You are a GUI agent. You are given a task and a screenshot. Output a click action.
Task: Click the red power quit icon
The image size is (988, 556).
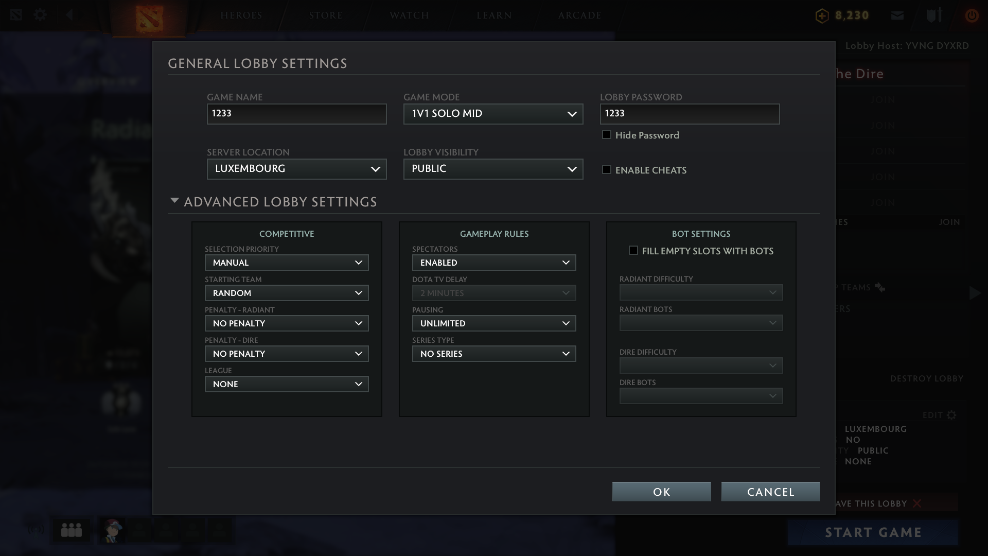click(972, 15)
